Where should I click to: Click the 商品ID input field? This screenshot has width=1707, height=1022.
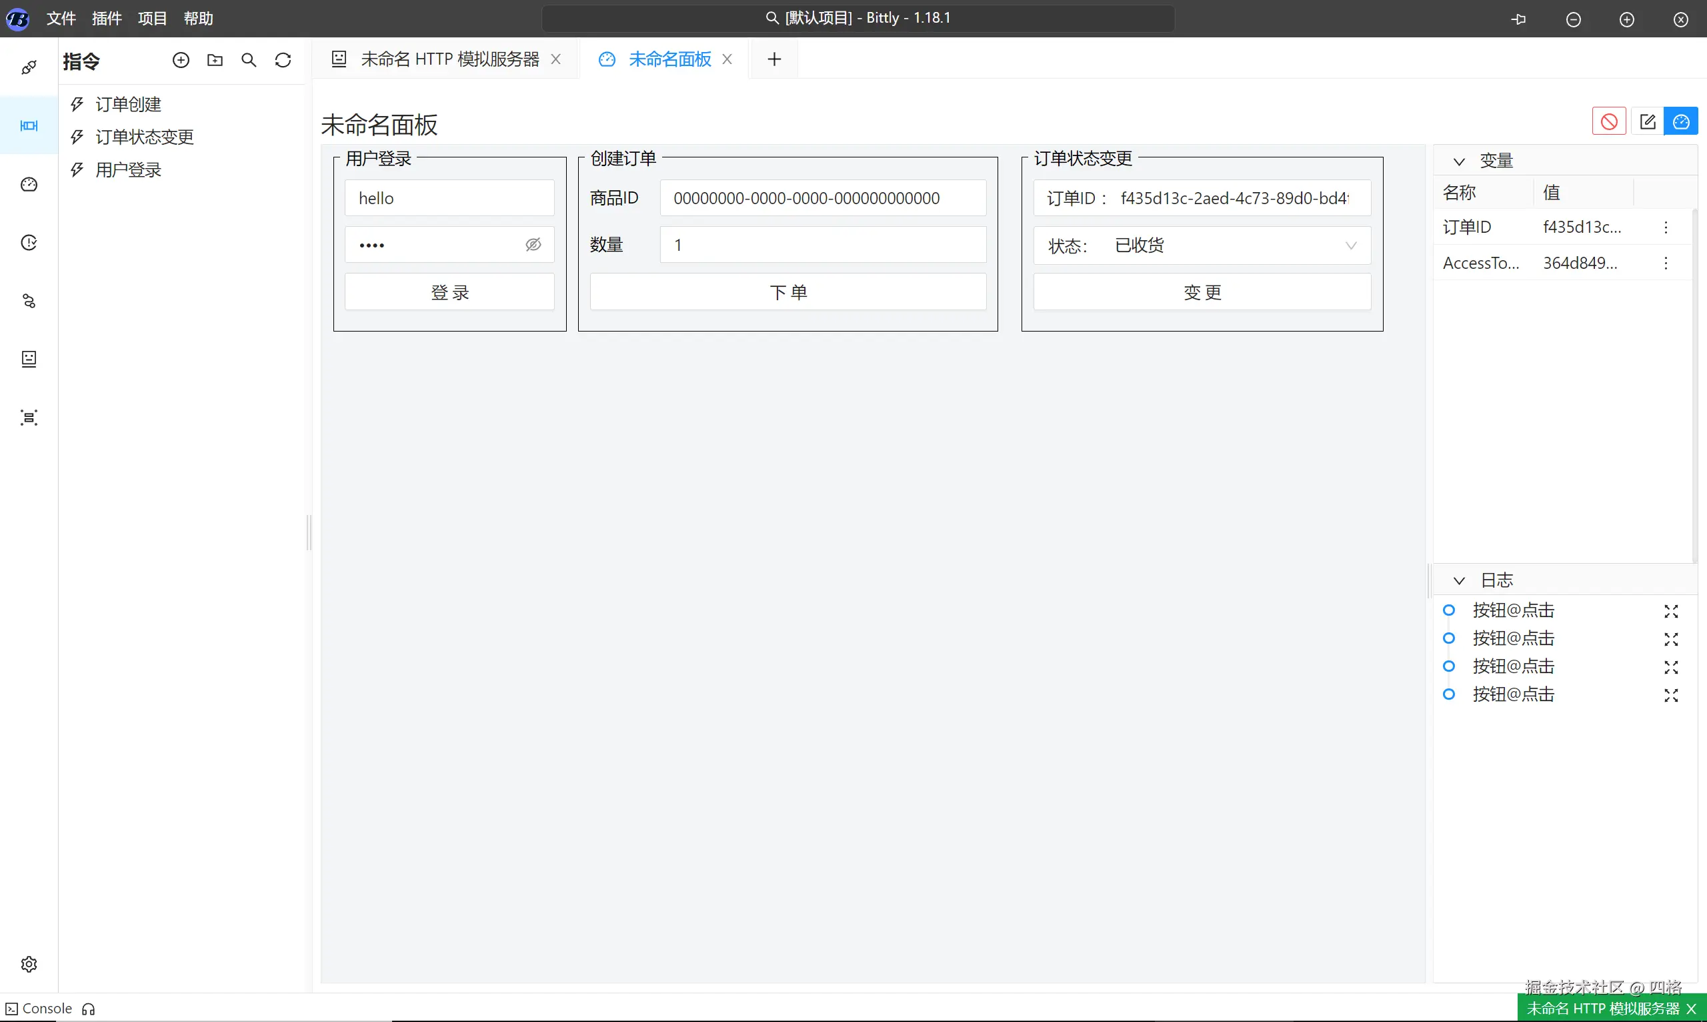(823, 198)
